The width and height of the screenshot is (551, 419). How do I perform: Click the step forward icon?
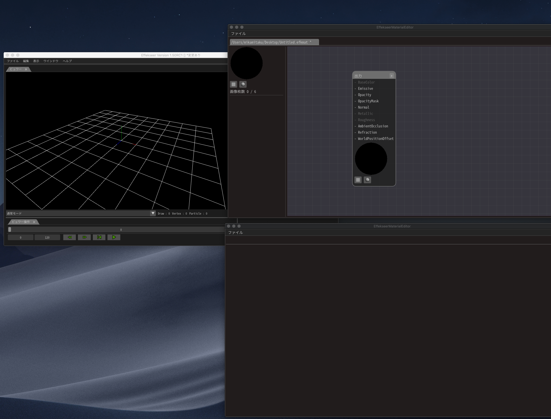pos(84,237)
